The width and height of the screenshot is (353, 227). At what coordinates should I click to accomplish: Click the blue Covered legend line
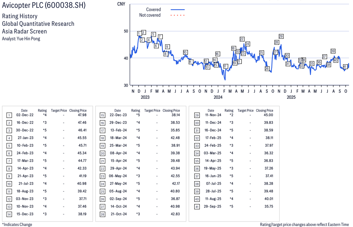pos(178,10)
